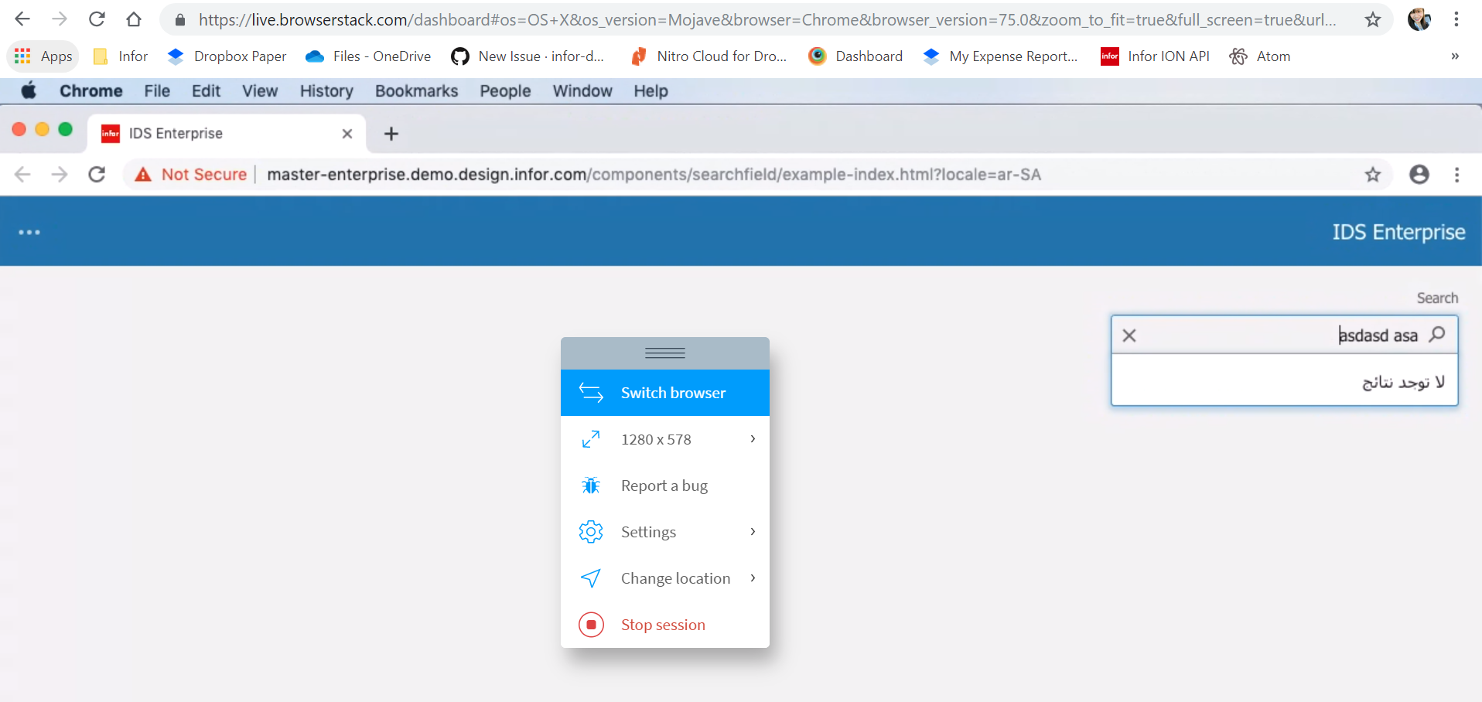The height and width of the screenshot is (702, 1482).
Task: Click Switch browser in BrowserStack panel
Action: [x=665, y=393]
